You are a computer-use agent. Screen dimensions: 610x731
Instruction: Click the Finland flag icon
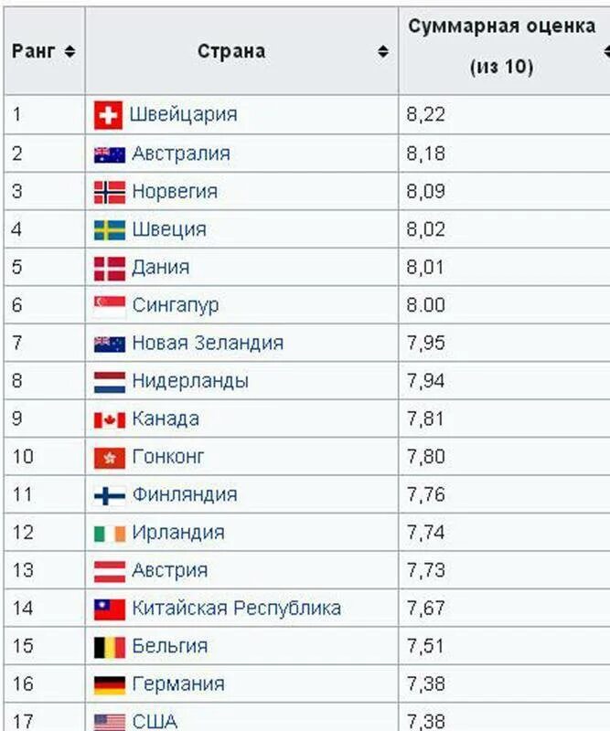[x=110, y=495]
